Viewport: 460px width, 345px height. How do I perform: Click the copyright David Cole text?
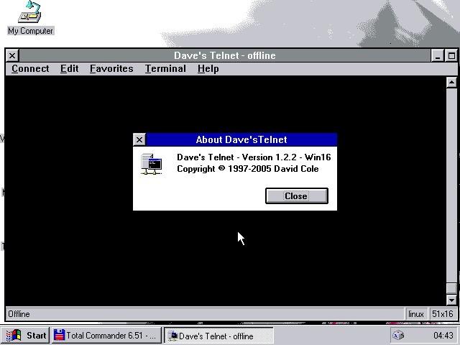[x=248, y=169]
